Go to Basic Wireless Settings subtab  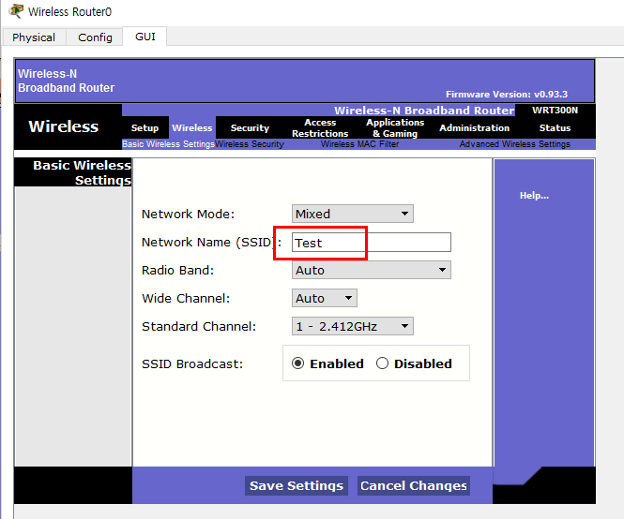168,144
